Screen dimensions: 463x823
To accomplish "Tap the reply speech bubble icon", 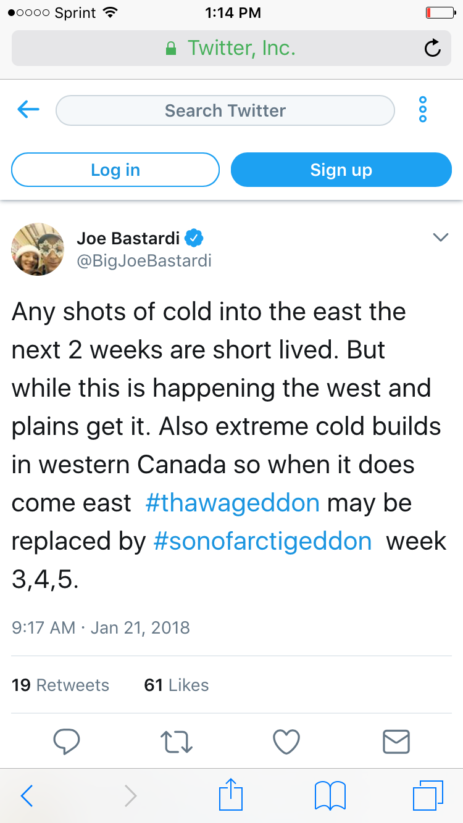I will point(66,741).
